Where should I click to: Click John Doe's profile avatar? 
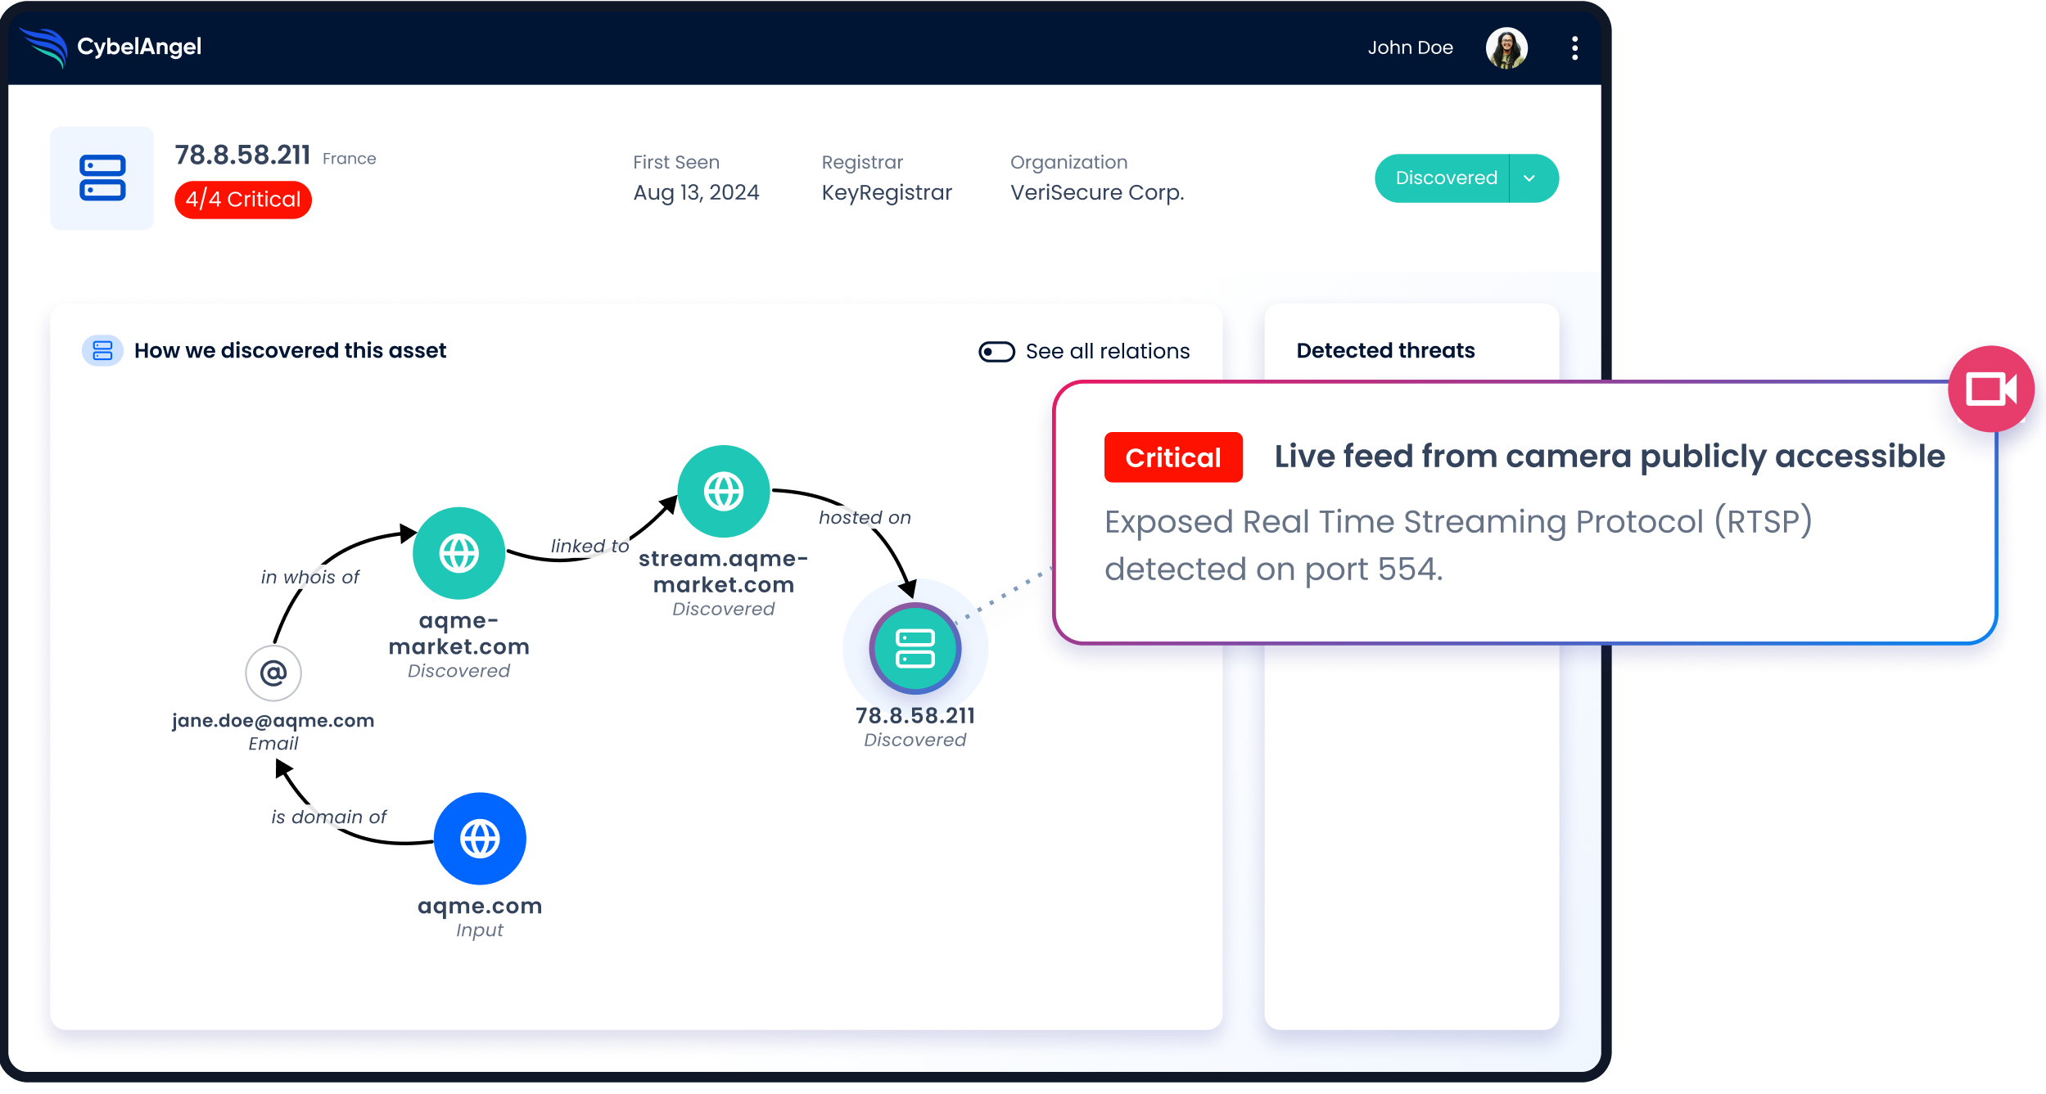point(1506,48)
